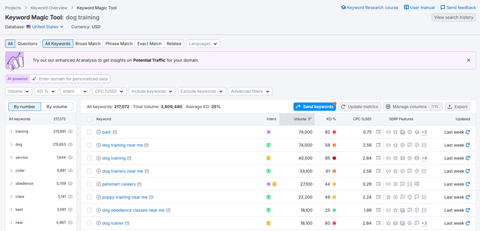Toggle eye icon for 'training' group
Image resolution: width=480 pixels, height=231 pixels.
(70, 131)
